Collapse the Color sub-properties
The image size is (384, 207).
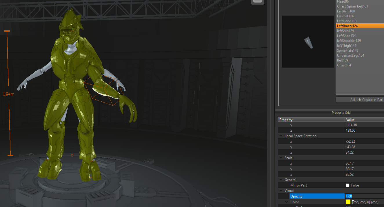286,202
